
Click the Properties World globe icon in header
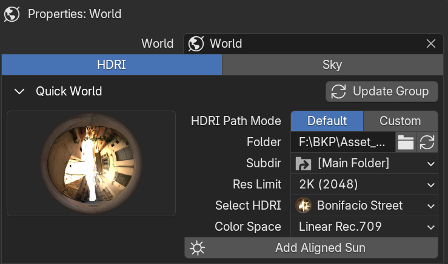coord(12,14)
